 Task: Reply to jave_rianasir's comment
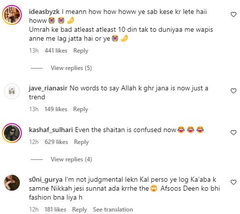[80, 109]
